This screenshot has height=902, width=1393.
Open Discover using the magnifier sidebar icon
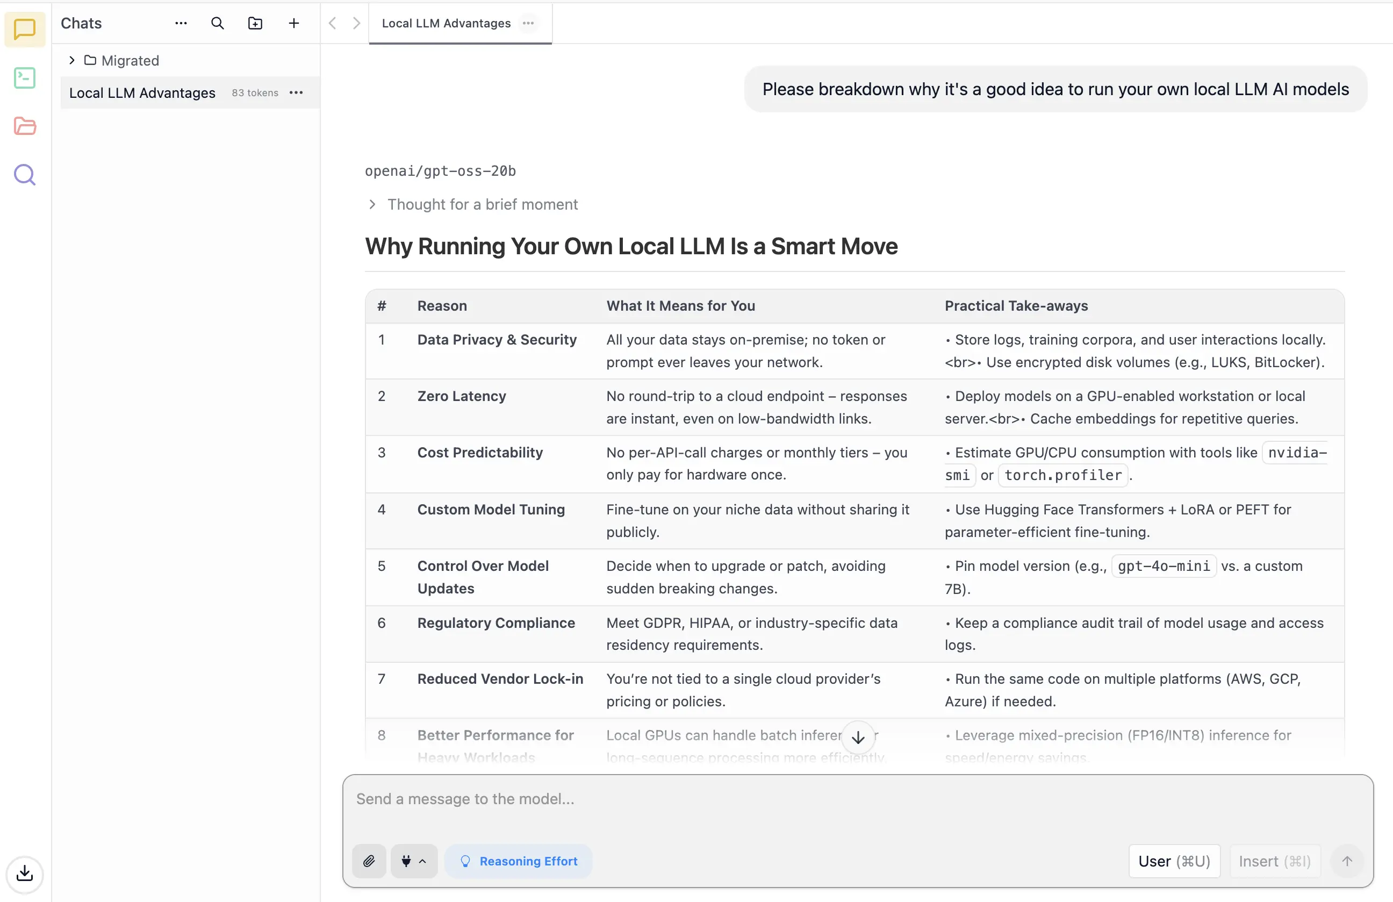[x=24, y=174]
